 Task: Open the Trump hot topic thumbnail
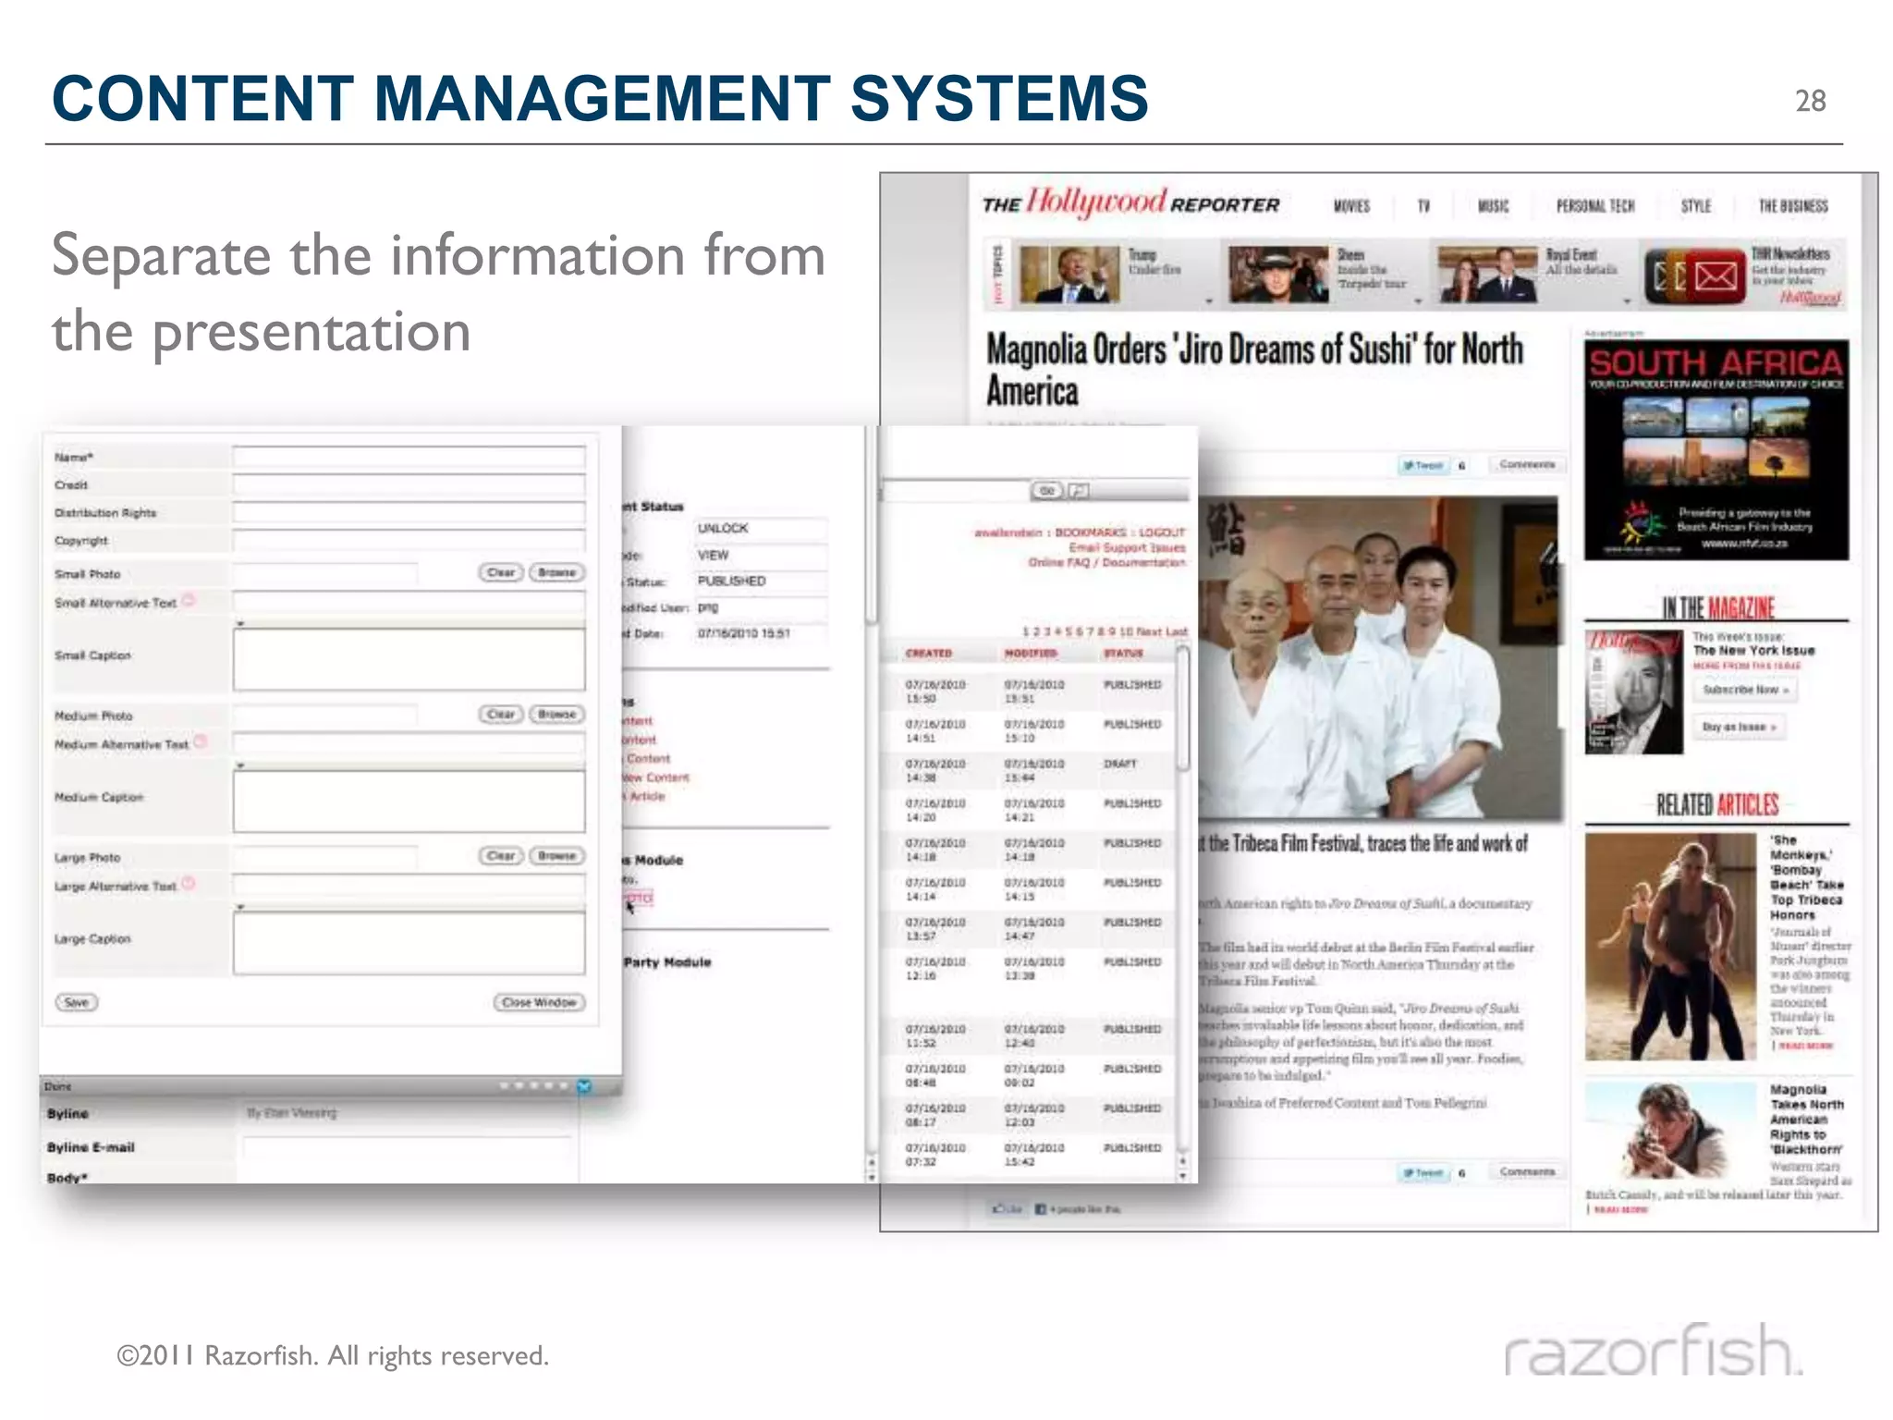(1069, 275)
